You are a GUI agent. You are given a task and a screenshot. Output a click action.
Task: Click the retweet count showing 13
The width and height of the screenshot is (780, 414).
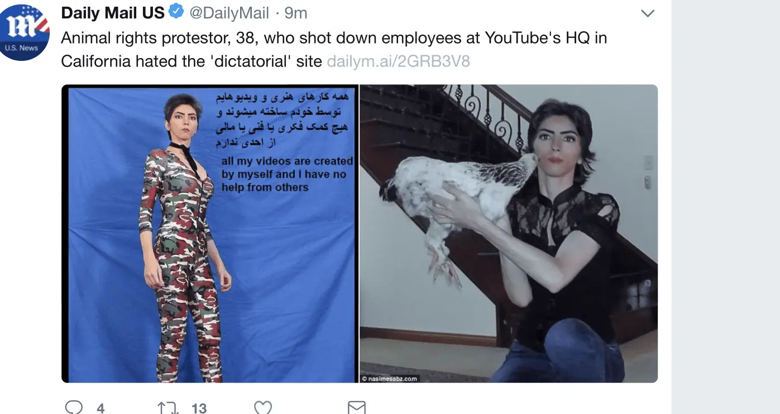[x=199, y=408]
